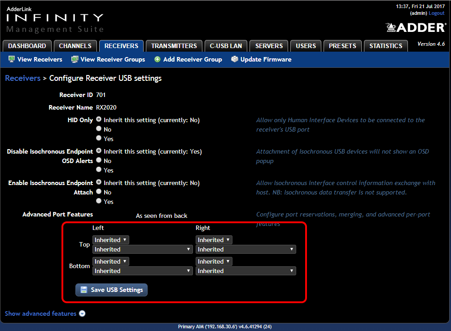Click the Primary AIM status footer text

225,327
